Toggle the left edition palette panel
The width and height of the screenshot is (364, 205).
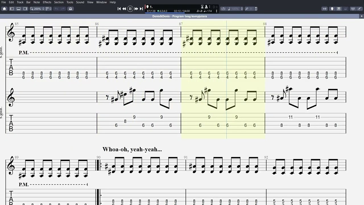coord(12,9)
